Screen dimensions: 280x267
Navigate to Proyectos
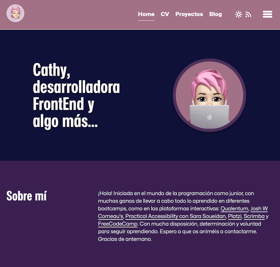189,14
